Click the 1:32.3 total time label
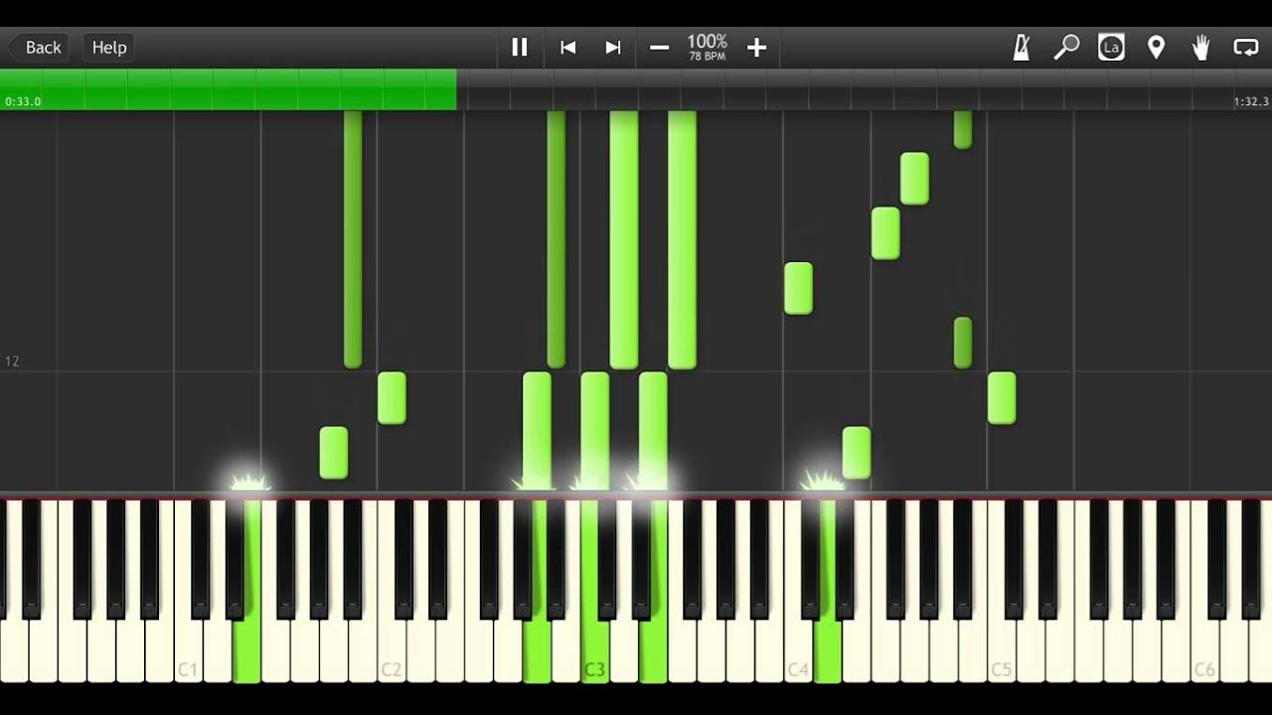 coord(1250,101)
